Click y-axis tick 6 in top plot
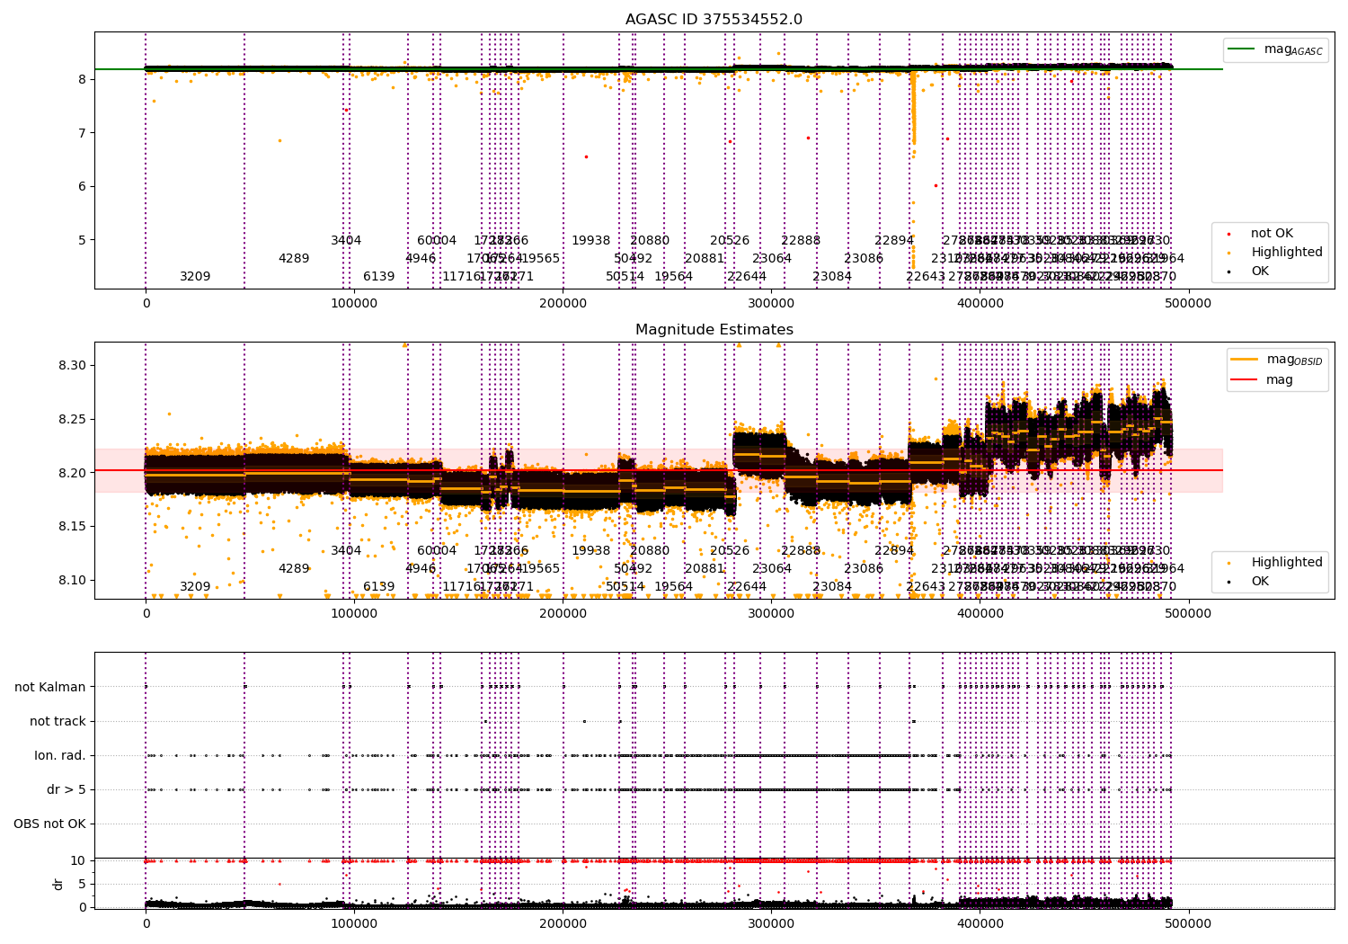The height and width of the screenshot is (944, 1348). click(82, 186)
